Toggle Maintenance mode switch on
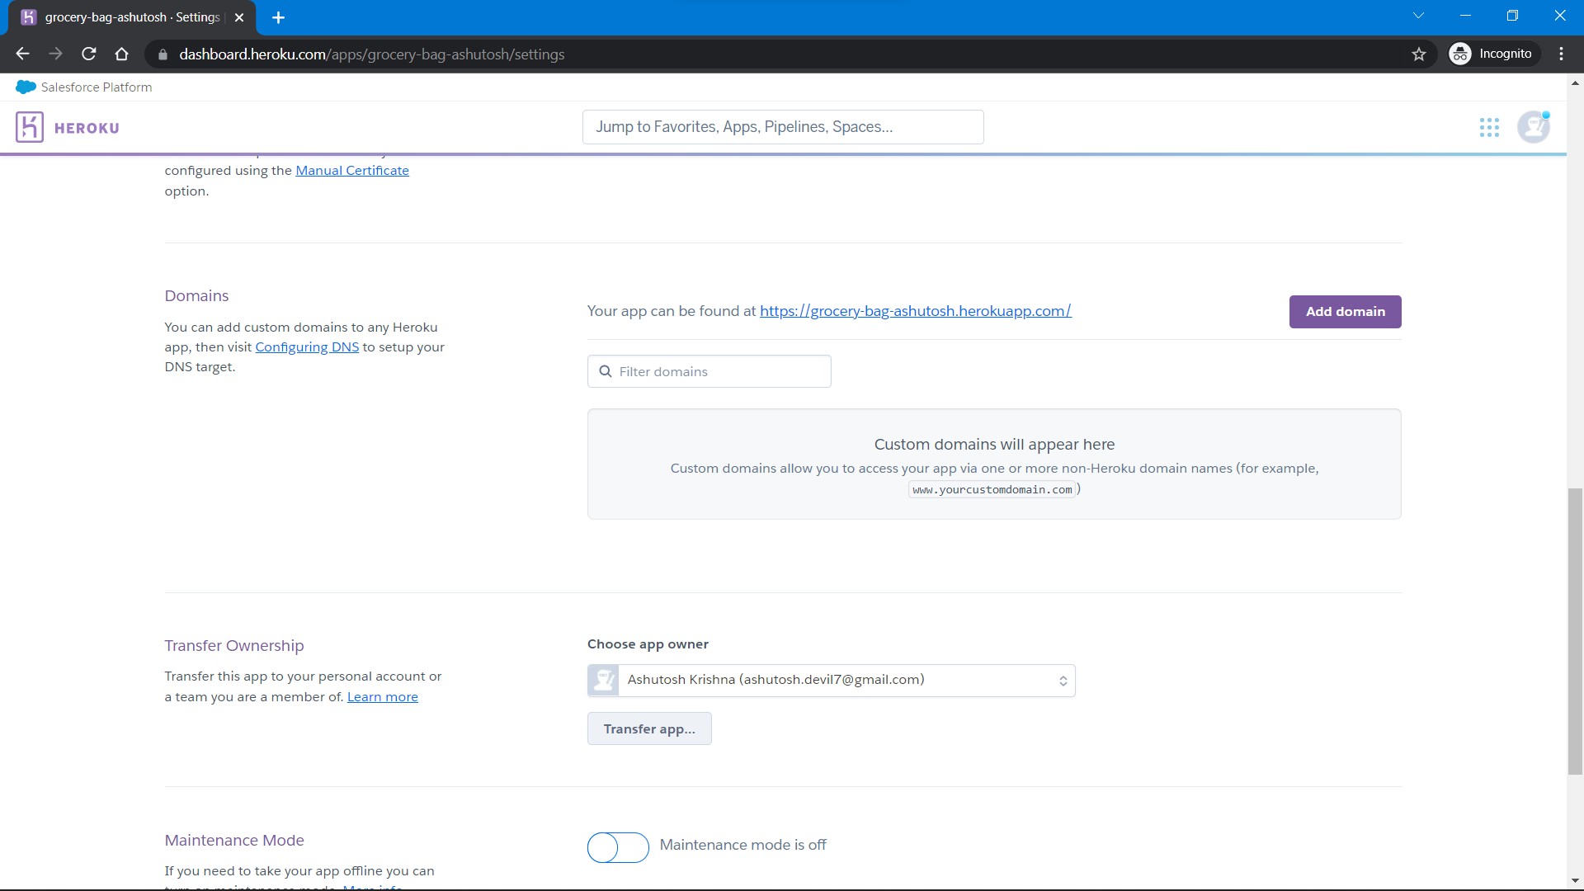Image resolution: width=1584 pixels, height=891 pixels. click(618, 847)
